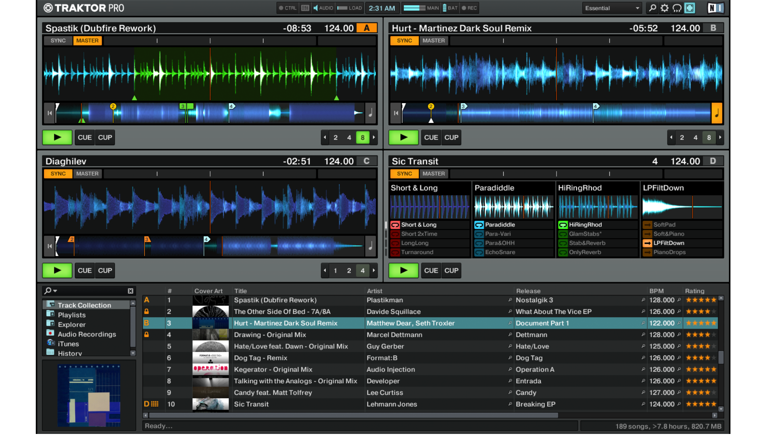This screenshot has width=765, height=436.
Task: Open the Essential layout dropdown
Action: (612, 8)
